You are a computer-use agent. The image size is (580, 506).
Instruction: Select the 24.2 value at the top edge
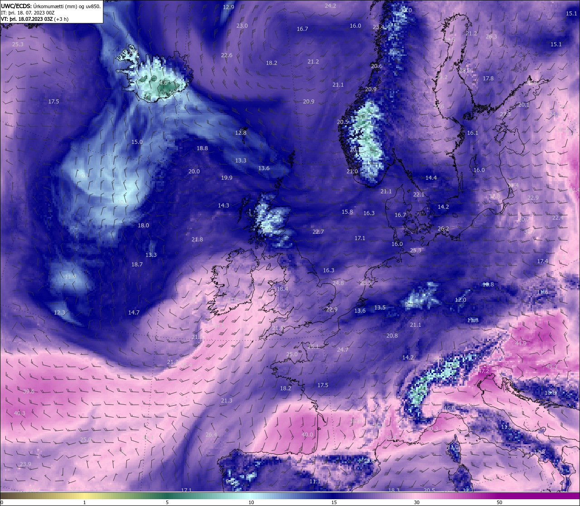(x=330, y=6)
